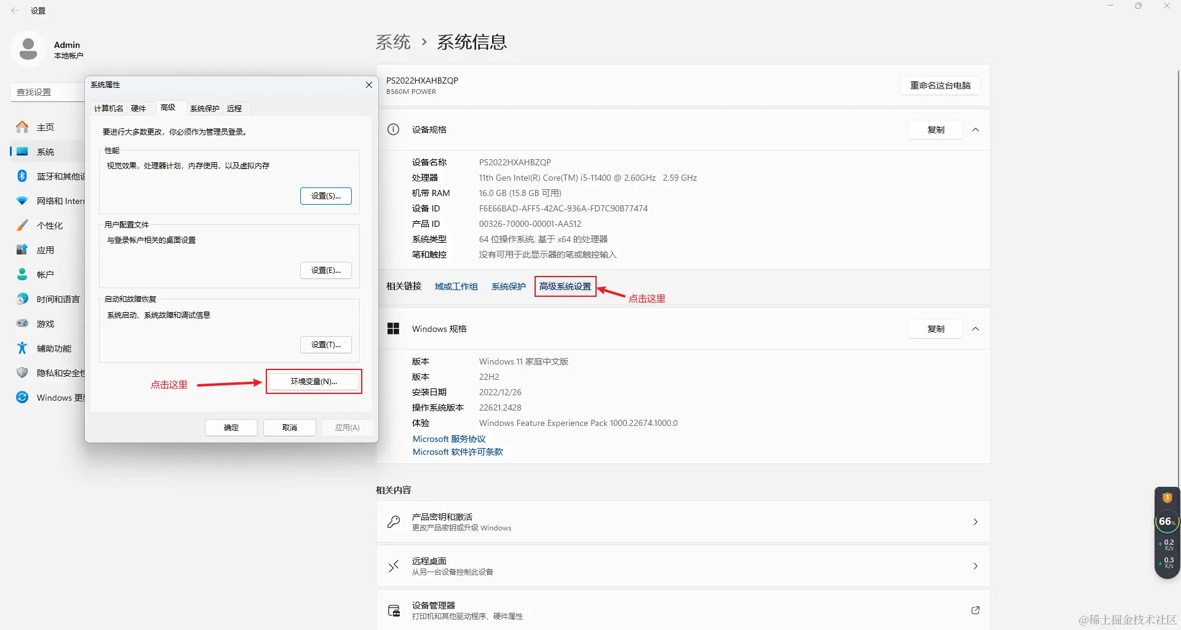Screen dimensions: 1181x630
Task: Switch to the 硬件 tab
Action: coord(138,109)
